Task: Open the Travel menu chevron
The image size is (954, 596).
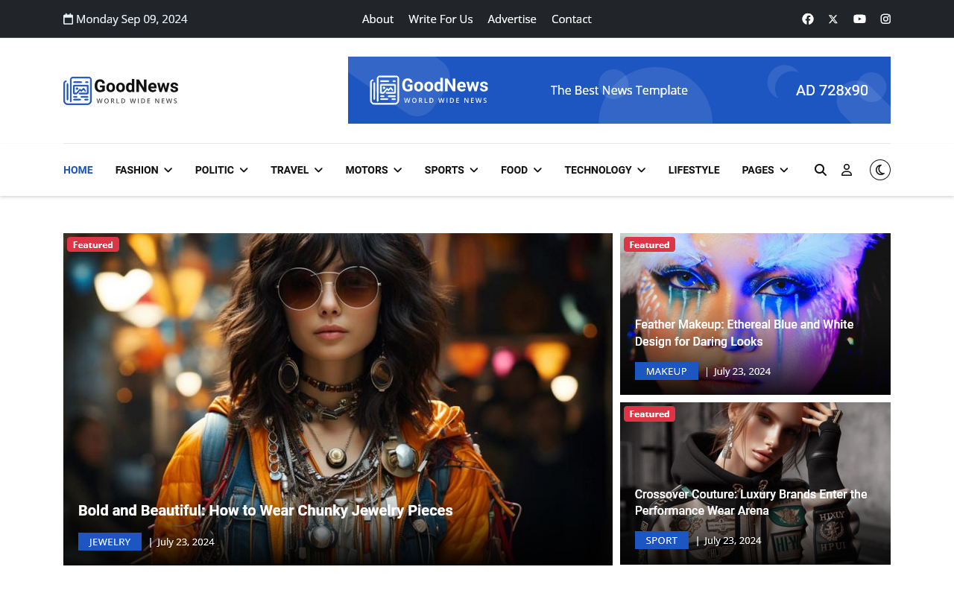Action: 319,170
